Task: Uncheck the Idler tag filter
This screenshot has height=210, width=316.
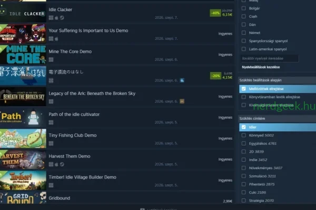Action: (244, 127)
